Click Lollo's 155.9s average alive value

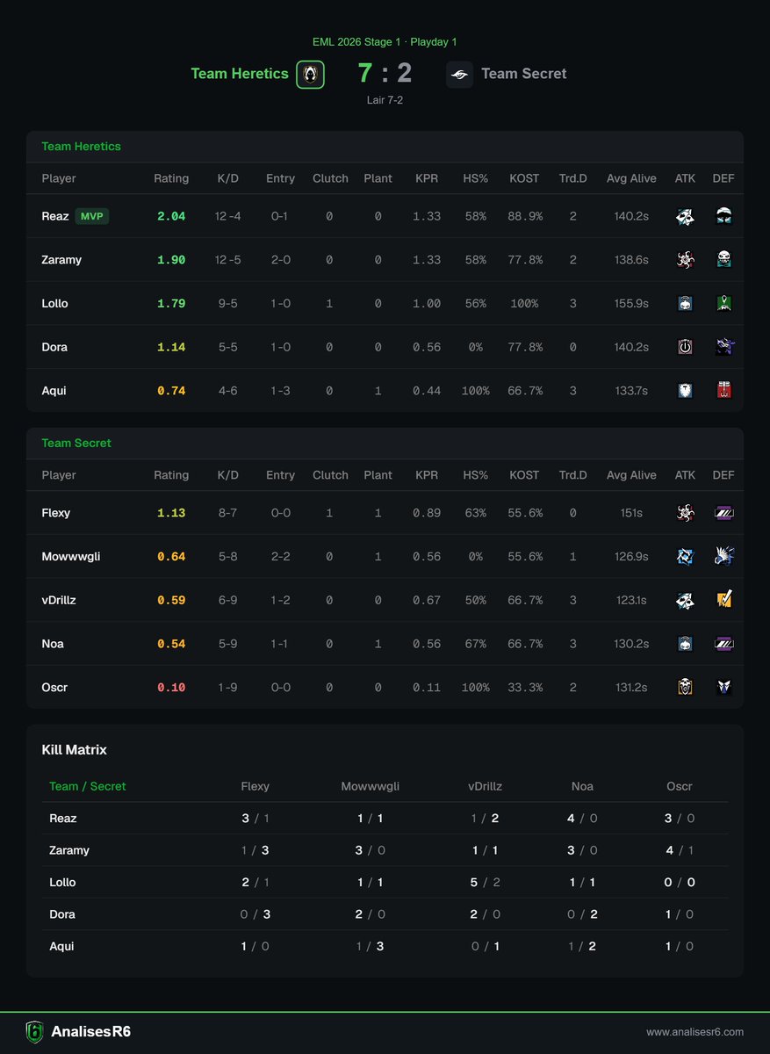pos(631,304)
